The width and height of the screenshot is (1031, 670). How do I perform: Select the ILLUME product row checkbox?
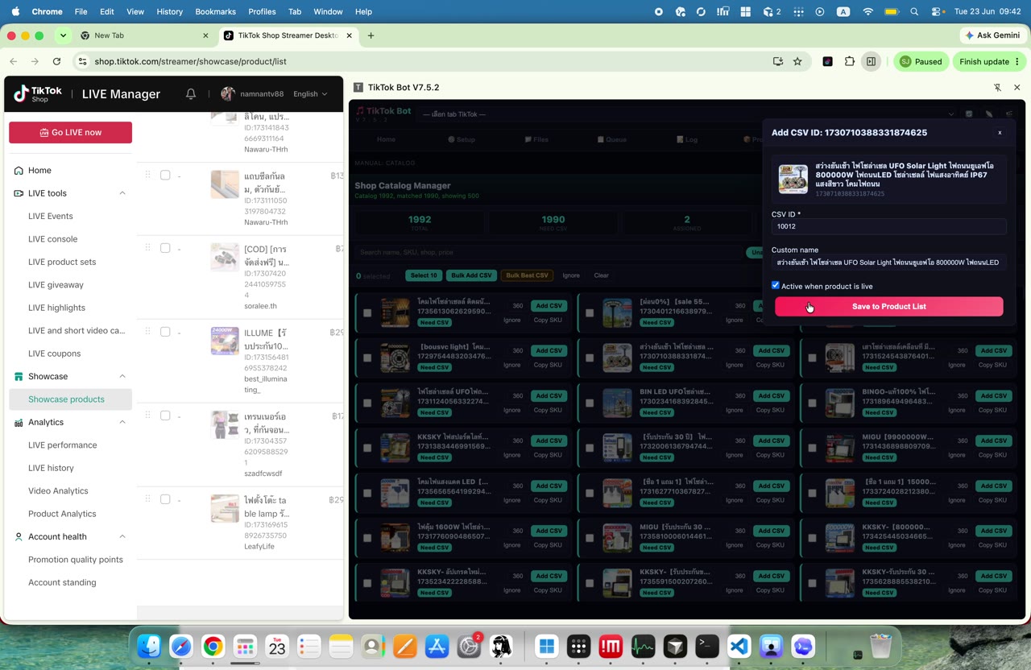[165, 332]
